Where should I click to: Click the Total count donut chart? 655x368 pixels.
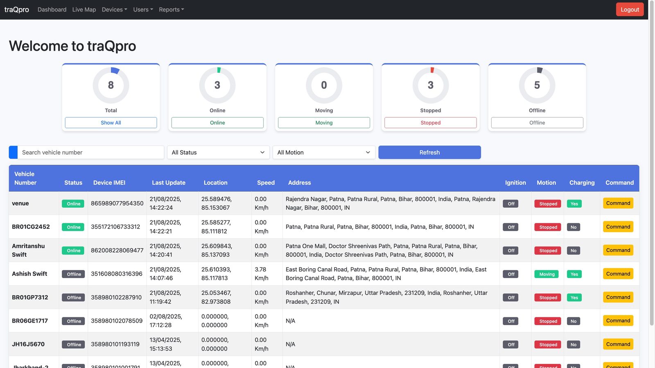pos(111,85)
